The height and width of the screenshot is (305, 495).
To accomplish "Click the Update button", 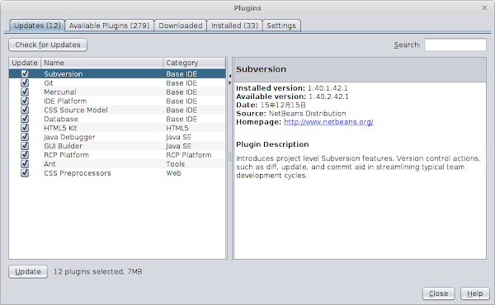I will pyautogui.click(x=28, y=271).
